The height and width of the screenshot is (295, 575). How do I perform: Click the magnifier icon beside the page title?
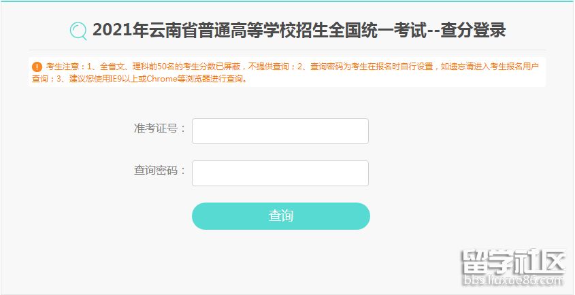(78, 31)
